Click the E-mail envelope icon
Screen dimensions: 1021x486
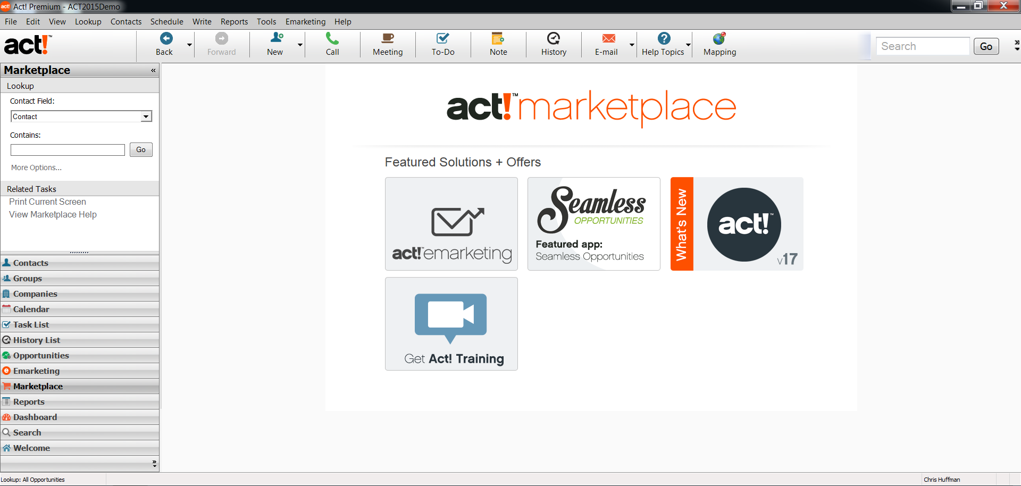click(x=609, y=38)
